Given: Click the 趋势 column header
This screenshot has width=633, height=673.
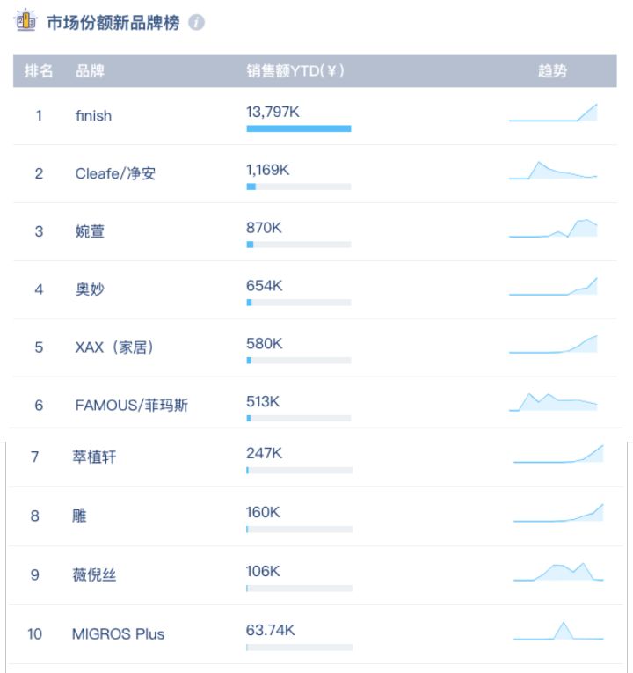Looking at the screenshot, I should (552, 71).
